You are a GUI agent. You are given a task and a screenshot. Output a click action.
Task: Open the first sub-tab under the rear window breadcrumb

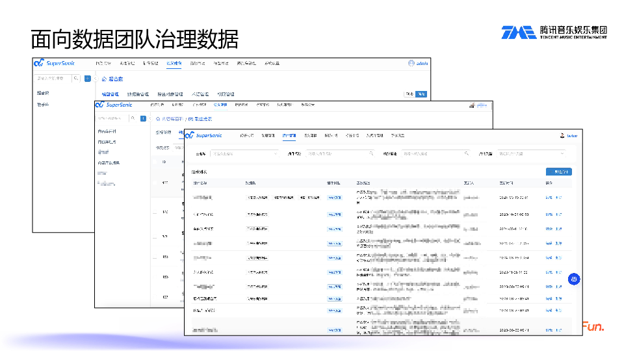pyautogui.click(x=110, y=94)
